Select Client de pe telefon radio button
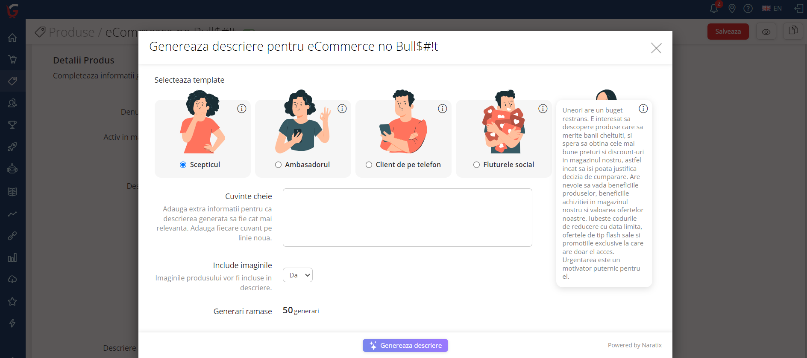The height and width of the screenshot is (358, 807). pos(369,165)
